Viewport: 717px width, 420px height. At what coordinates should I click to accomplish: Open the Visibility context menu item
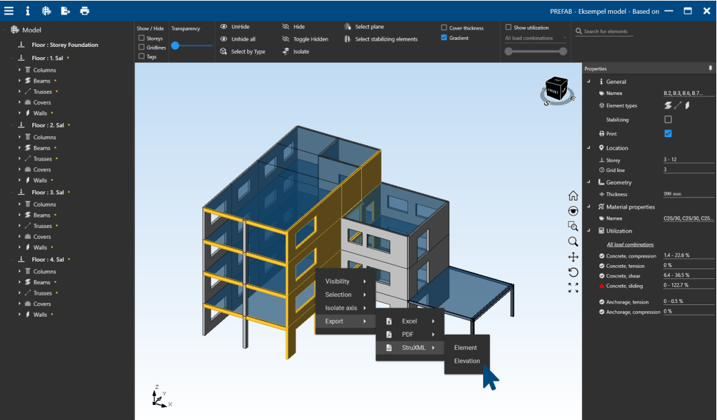tap(345, 282)
